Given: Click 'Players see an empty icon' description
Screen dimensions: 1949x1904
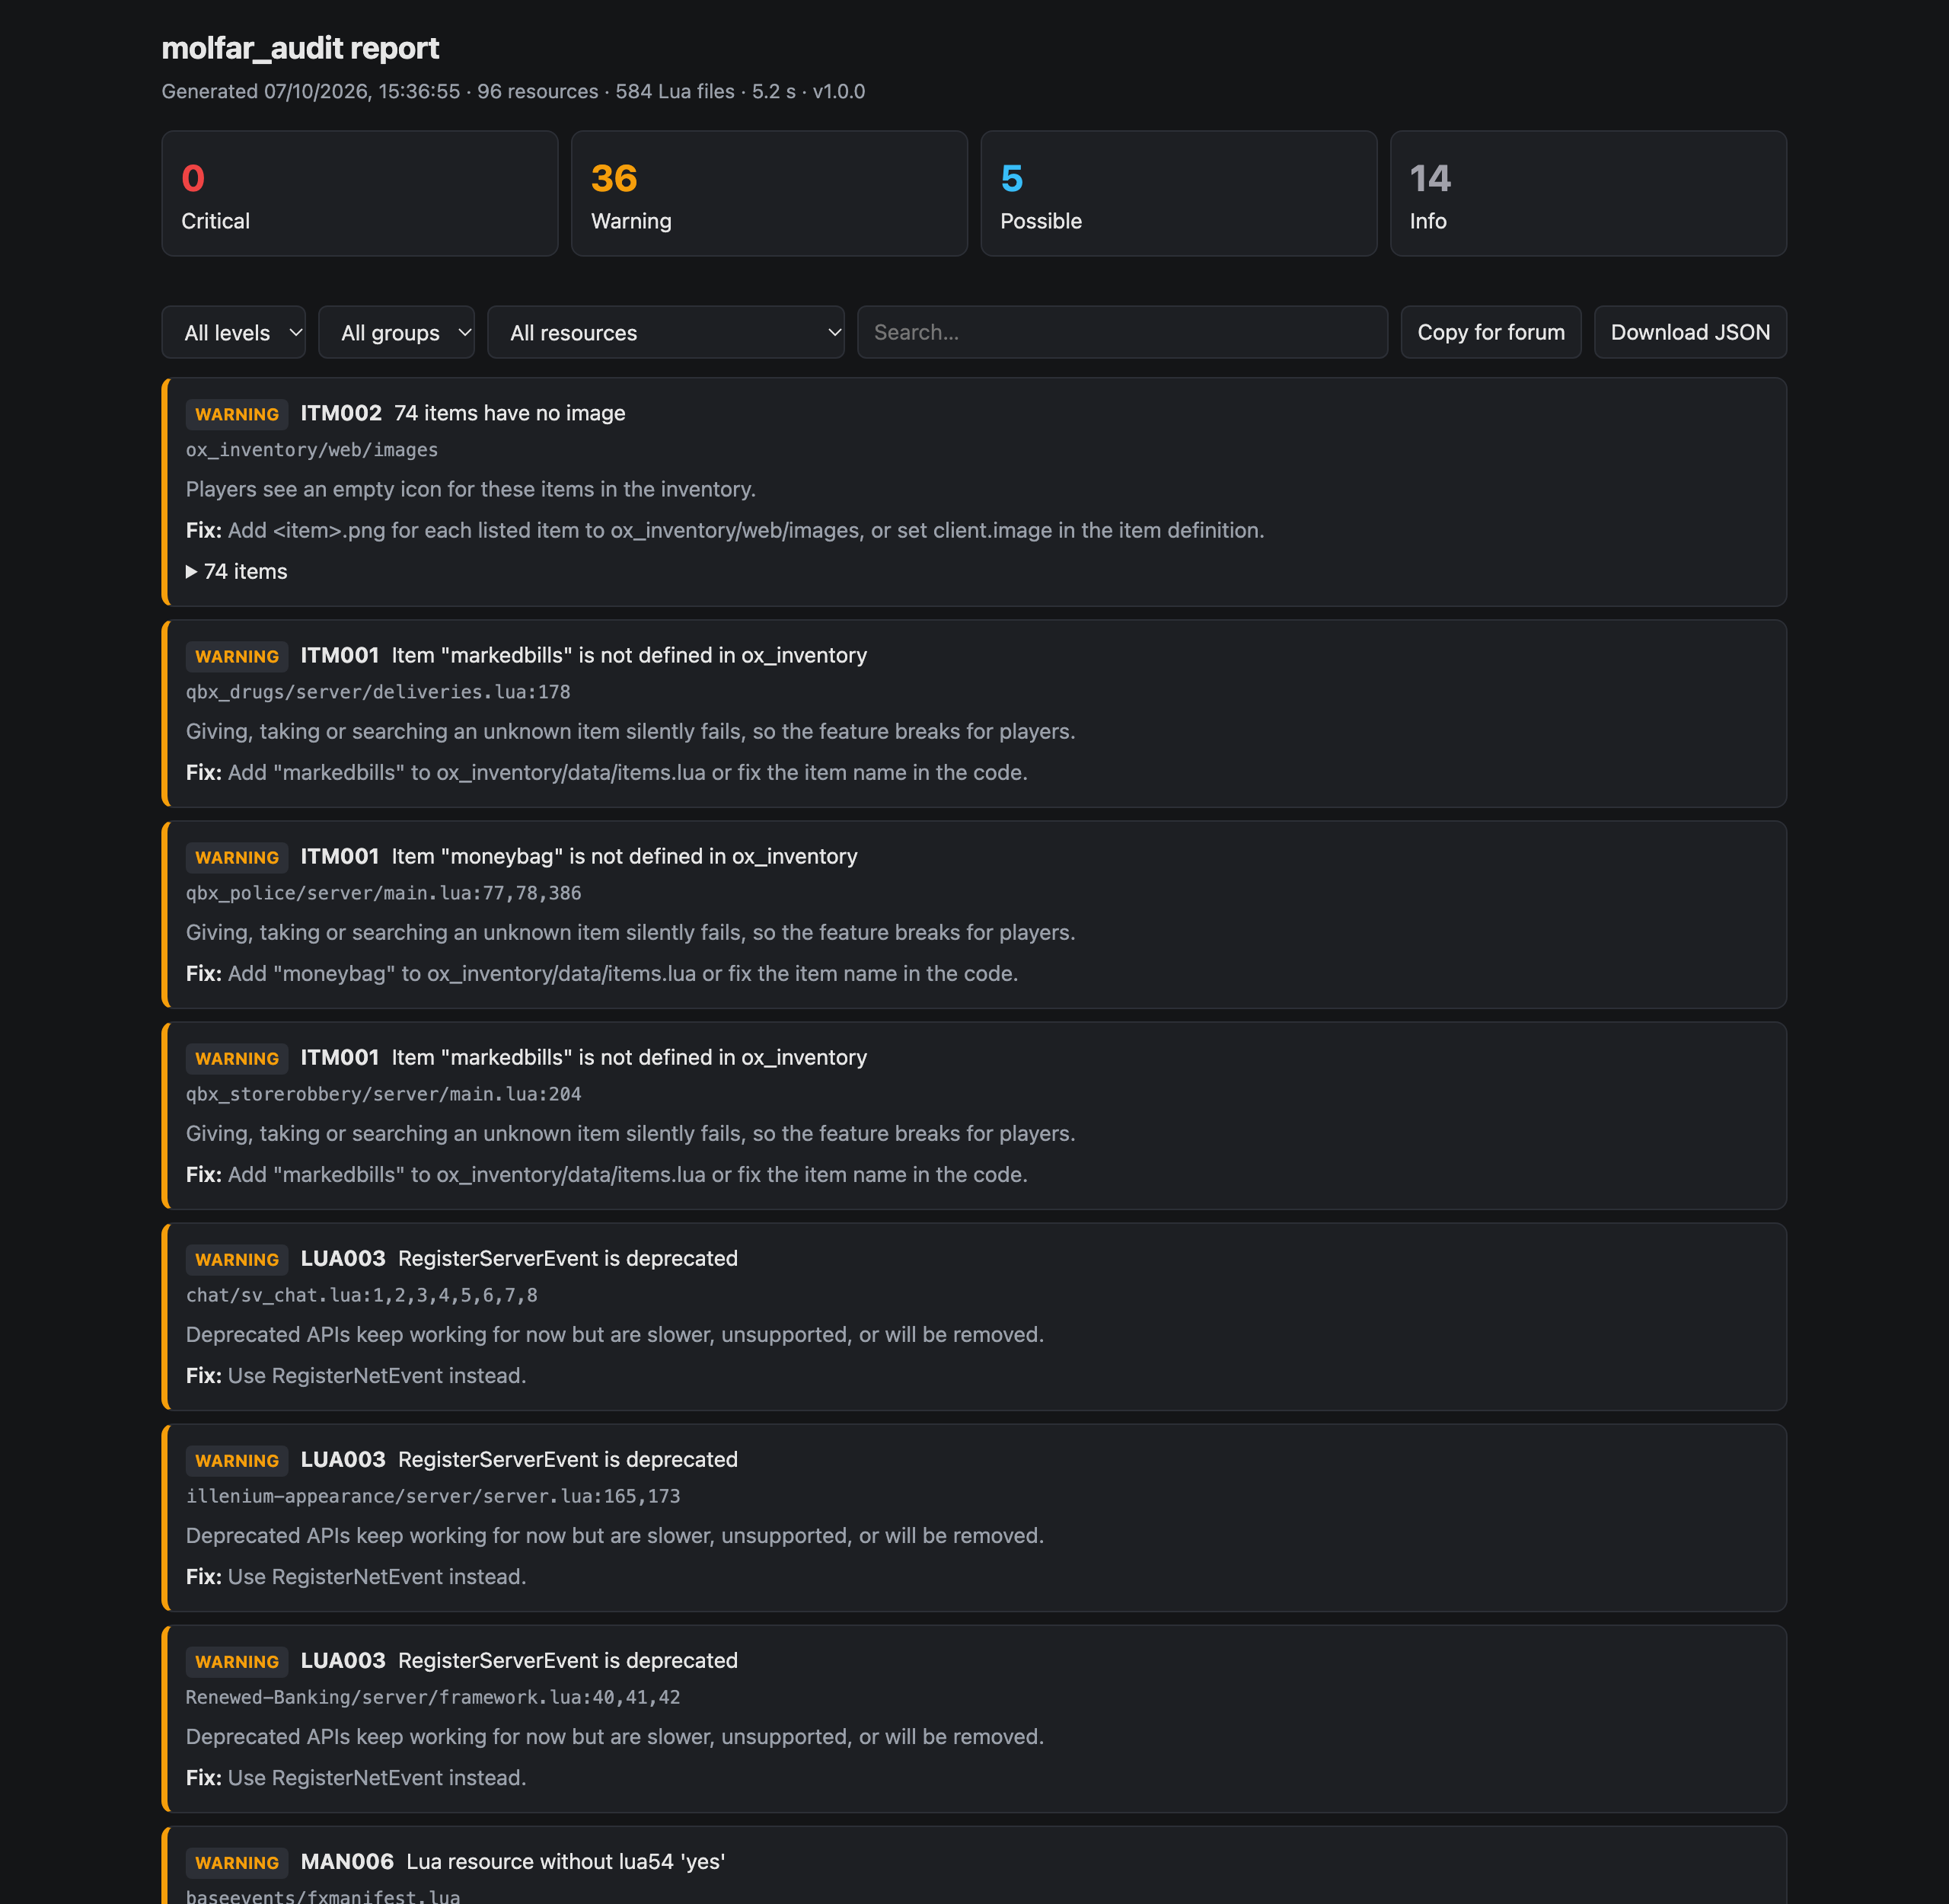Looking at the screenshot, I should pos(471,489).
